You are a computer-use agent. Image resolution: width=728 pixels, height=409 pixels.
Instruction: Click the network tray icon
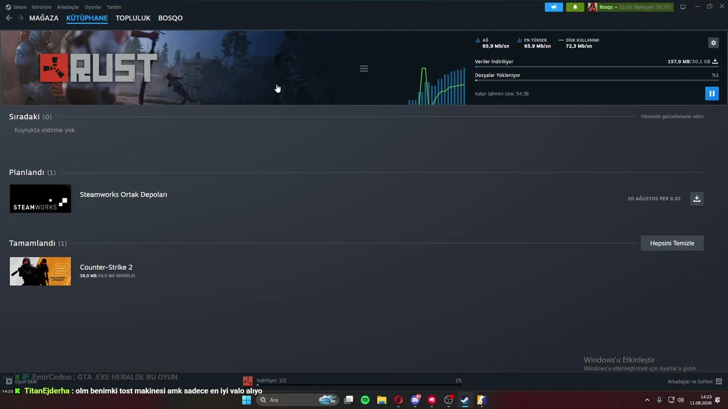pos(671,400)
